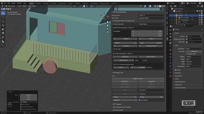Open the Output properties tab icon

170,37
